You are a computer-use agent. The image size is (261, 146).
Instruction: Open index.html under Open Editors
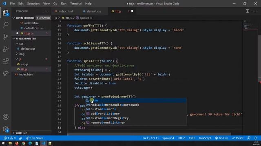pyautogui.click(x=31, y=23)
